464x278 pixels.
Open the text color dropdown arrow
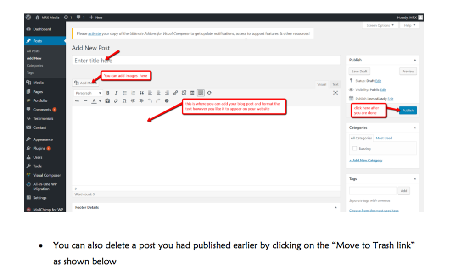pyautogui.click(x=100, y=101)
